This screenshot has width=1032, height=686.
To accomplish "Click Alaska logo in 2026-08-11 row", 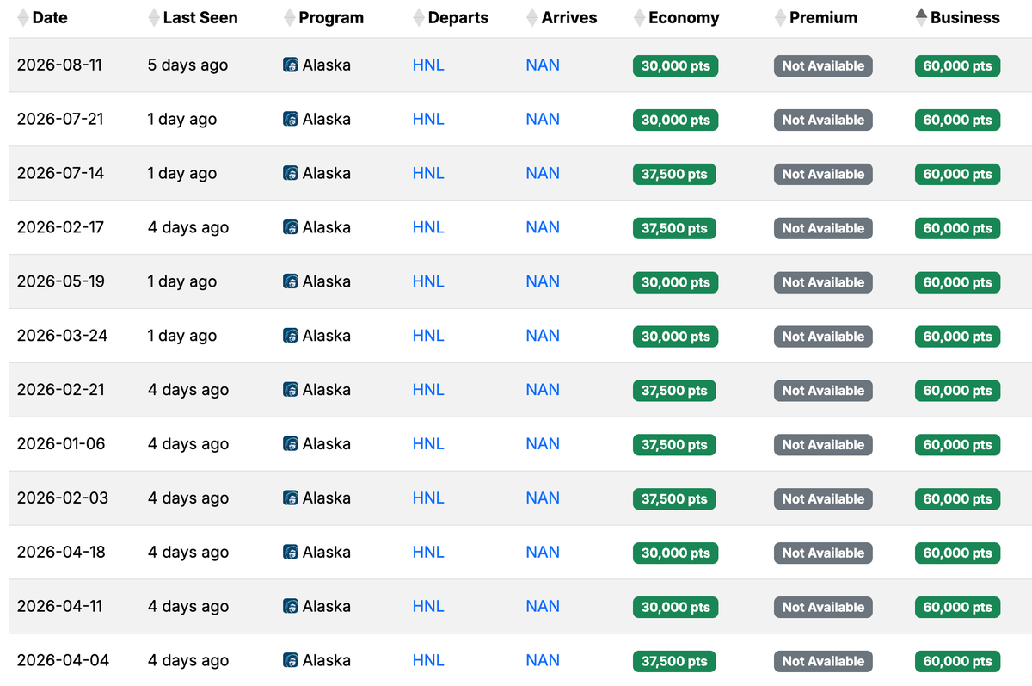I will coord(291,65).
